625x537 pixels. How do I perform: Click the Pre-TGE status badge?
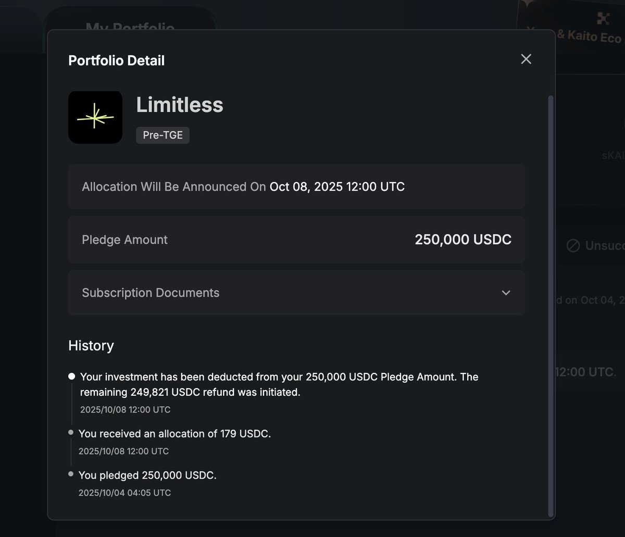tap(162, 135)
